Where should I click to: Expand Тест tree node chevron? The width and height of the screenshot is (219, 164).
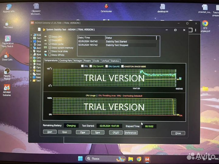31,80
